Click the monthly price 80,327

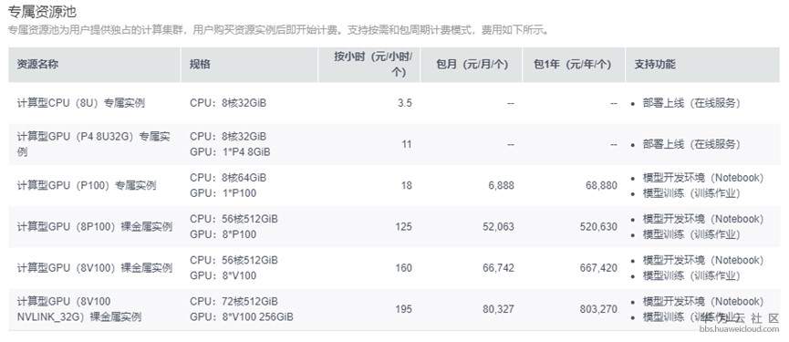click(x=499, y=309)
